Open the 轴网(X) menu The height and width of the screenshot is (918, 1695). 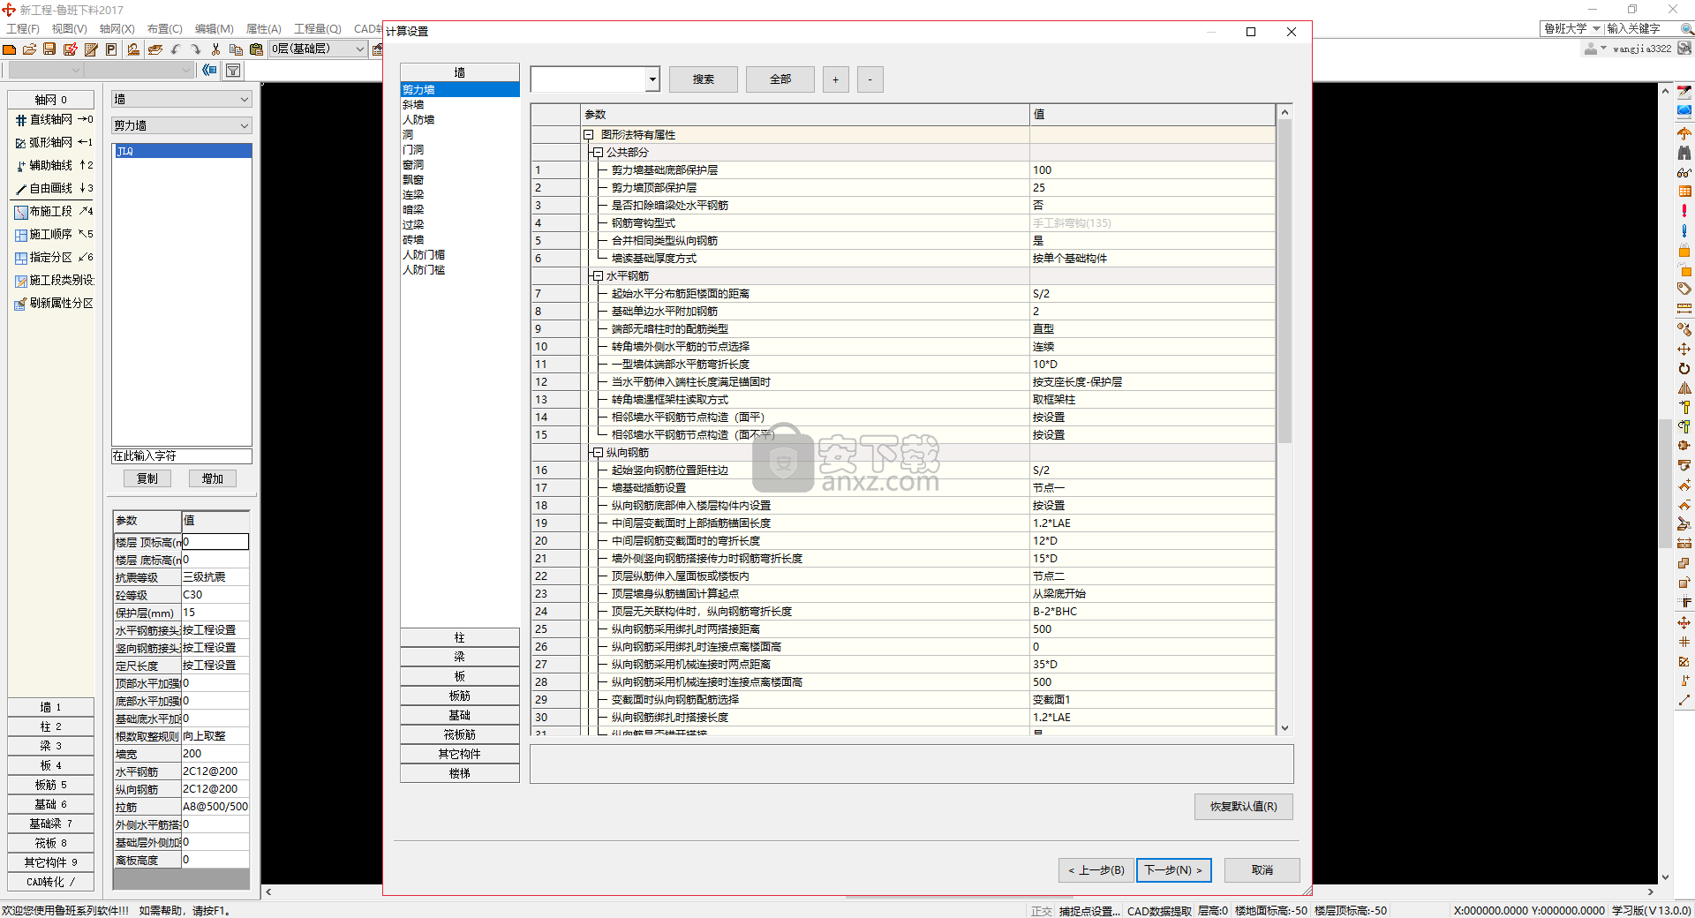(x=117, y=29)
